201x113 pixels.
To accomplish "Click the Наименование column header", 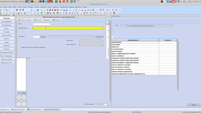I will (135, 40).
